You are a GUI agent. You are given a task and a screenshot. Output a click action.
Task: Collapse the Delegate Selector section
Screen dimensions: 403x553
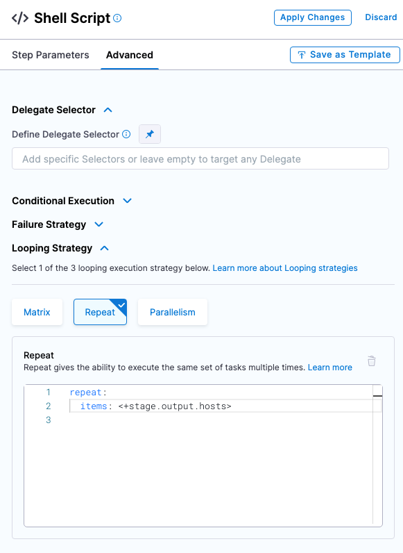[x=108, y=110]
